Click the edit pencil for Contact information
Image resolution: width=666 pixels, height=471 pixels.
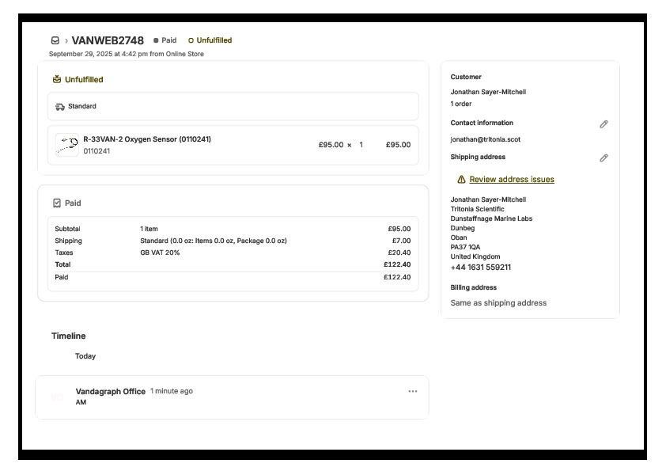coord(604,124)
